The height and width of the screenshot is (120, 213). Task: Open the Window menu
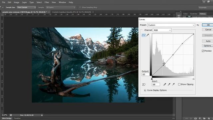62,2
